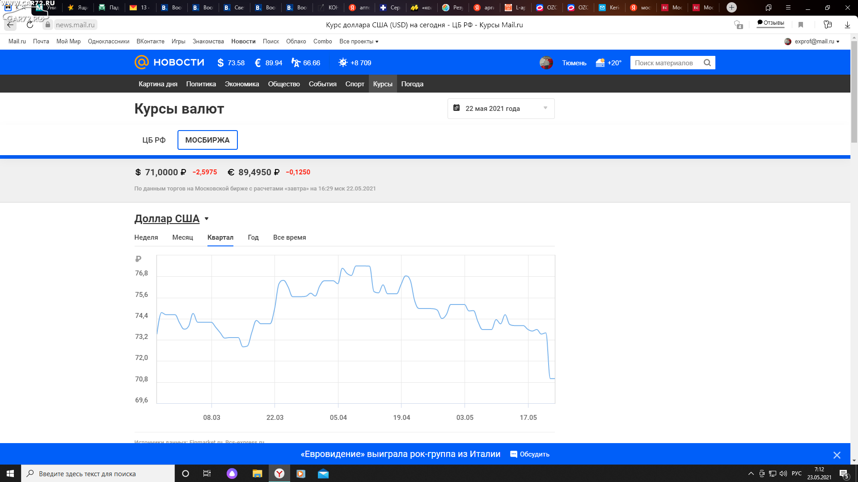Select Все время chart period
Image resolution: width=858 pixels, height=482 pixels.
[x=289, y=237]
